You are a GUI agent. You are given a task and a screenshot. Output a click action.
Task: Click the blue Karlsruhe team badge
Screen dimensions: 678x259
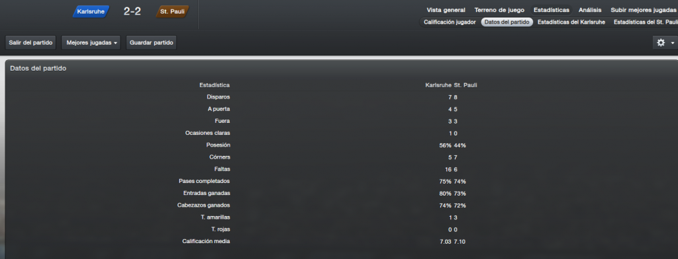pos(91,12)
